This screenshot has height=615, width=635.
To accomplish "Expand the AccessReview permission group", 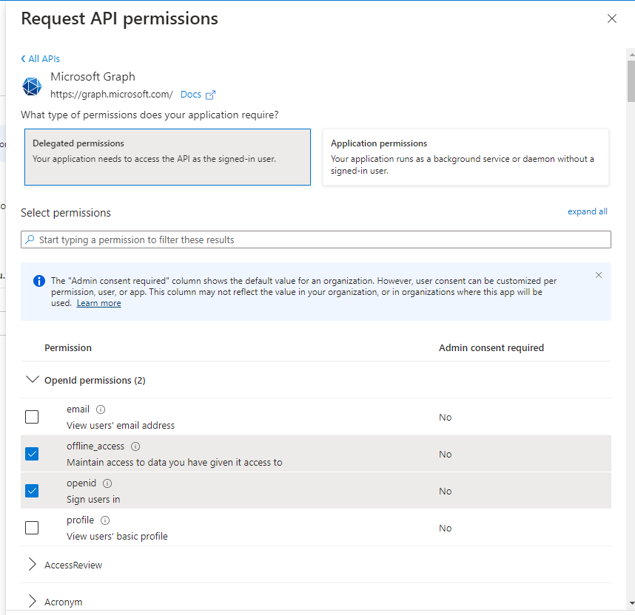I will [x=32, y=565].
